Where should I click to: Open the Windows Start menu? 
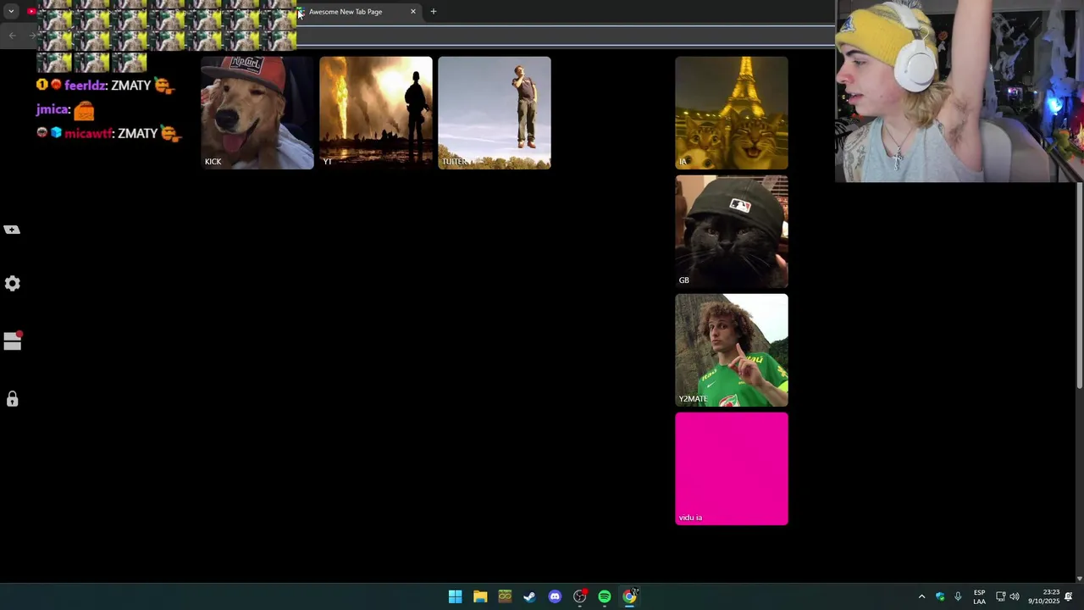pyautogui.click(x=455, y=596)
